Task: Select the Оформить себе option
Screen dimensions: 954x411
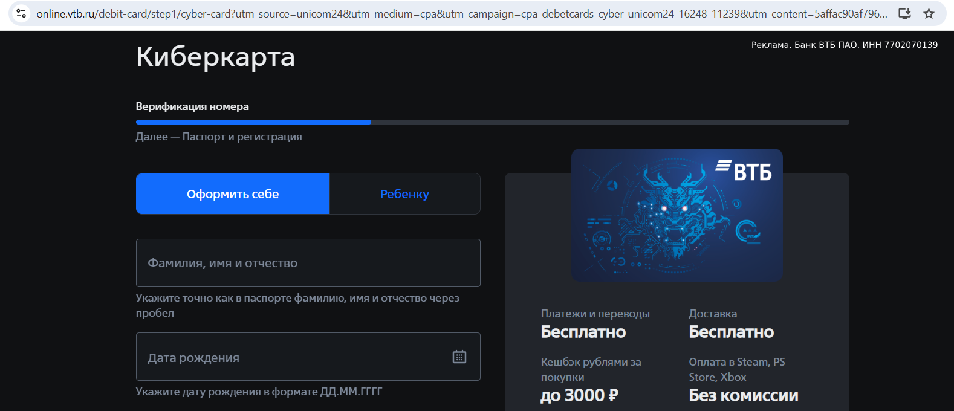Action: tap(233, 194)
